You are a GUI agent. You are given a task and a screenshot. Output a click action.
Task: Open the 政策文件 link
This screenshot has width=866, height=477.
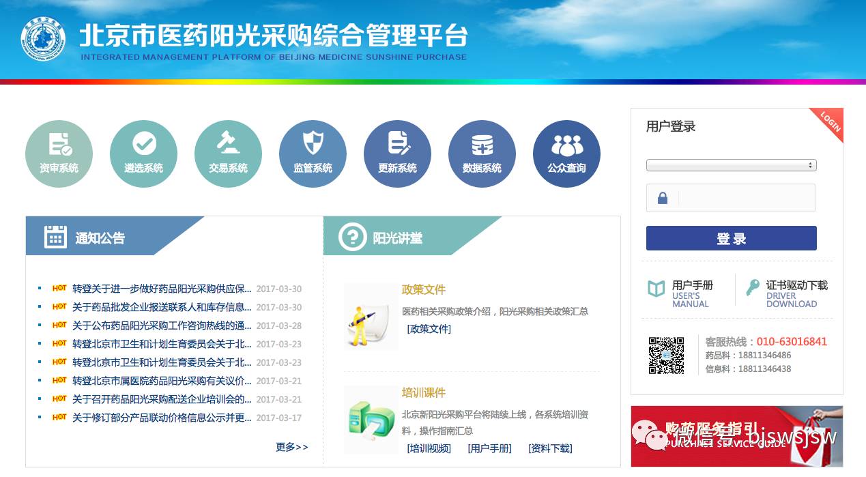[429, 328]
